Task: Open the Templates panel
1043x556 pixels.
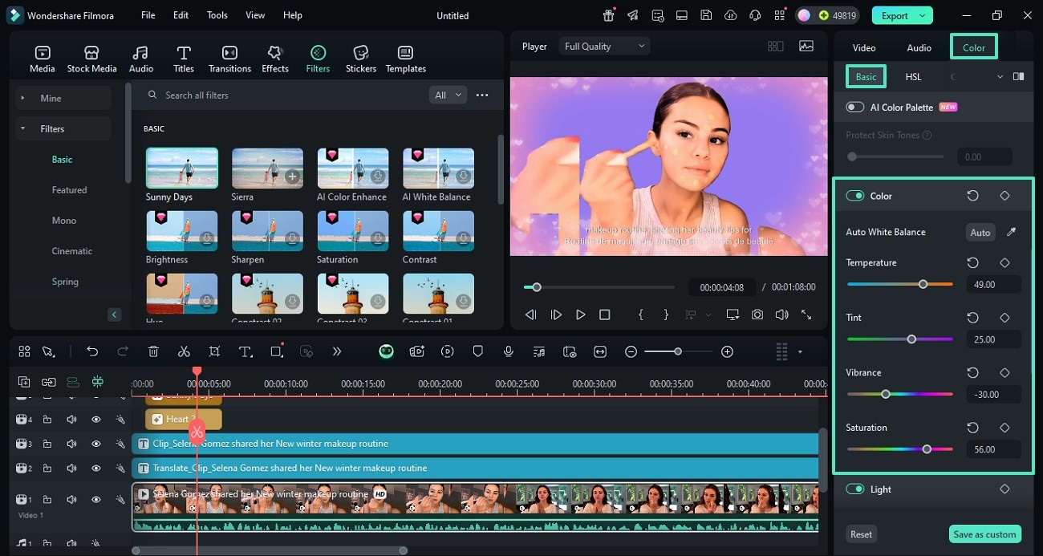Action: click(406, 59)
